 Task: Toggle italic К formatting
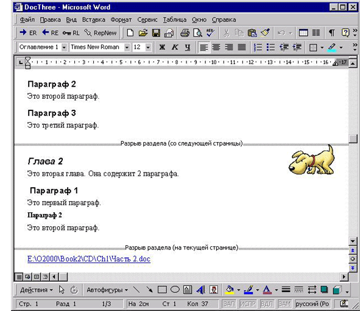pyautogui.click(x=175, y=47)
